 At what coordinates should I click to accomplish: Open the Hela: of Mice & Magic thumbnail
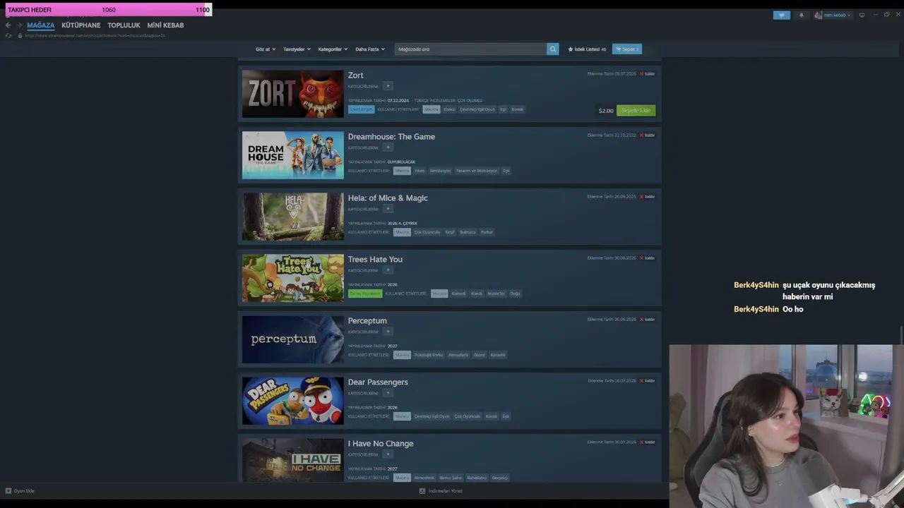coord(293,217)
